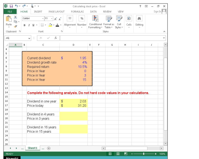Click the Borders icon
The height and width of the screenshot is (159, 199).
click(42, 25)
